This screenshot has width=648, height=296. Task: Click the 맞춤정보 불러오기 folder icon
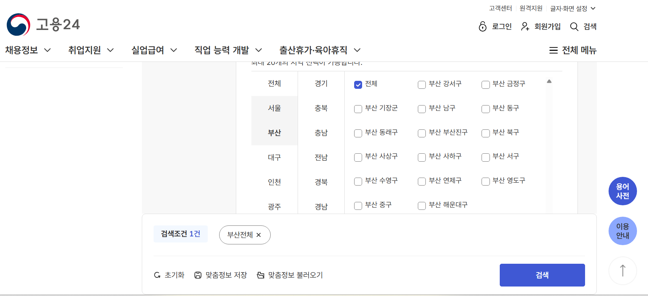coord(260,275)
